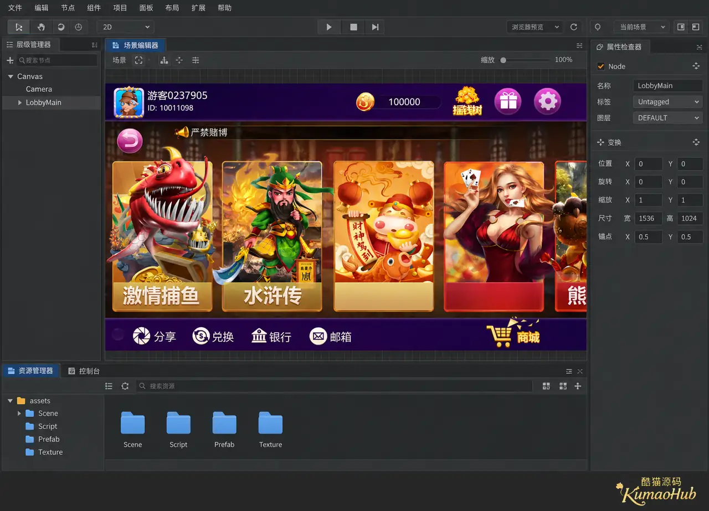Open the 节点 menu
Image resolution: width=709 pixels, height=511 pixels.
tap(68, 8)
